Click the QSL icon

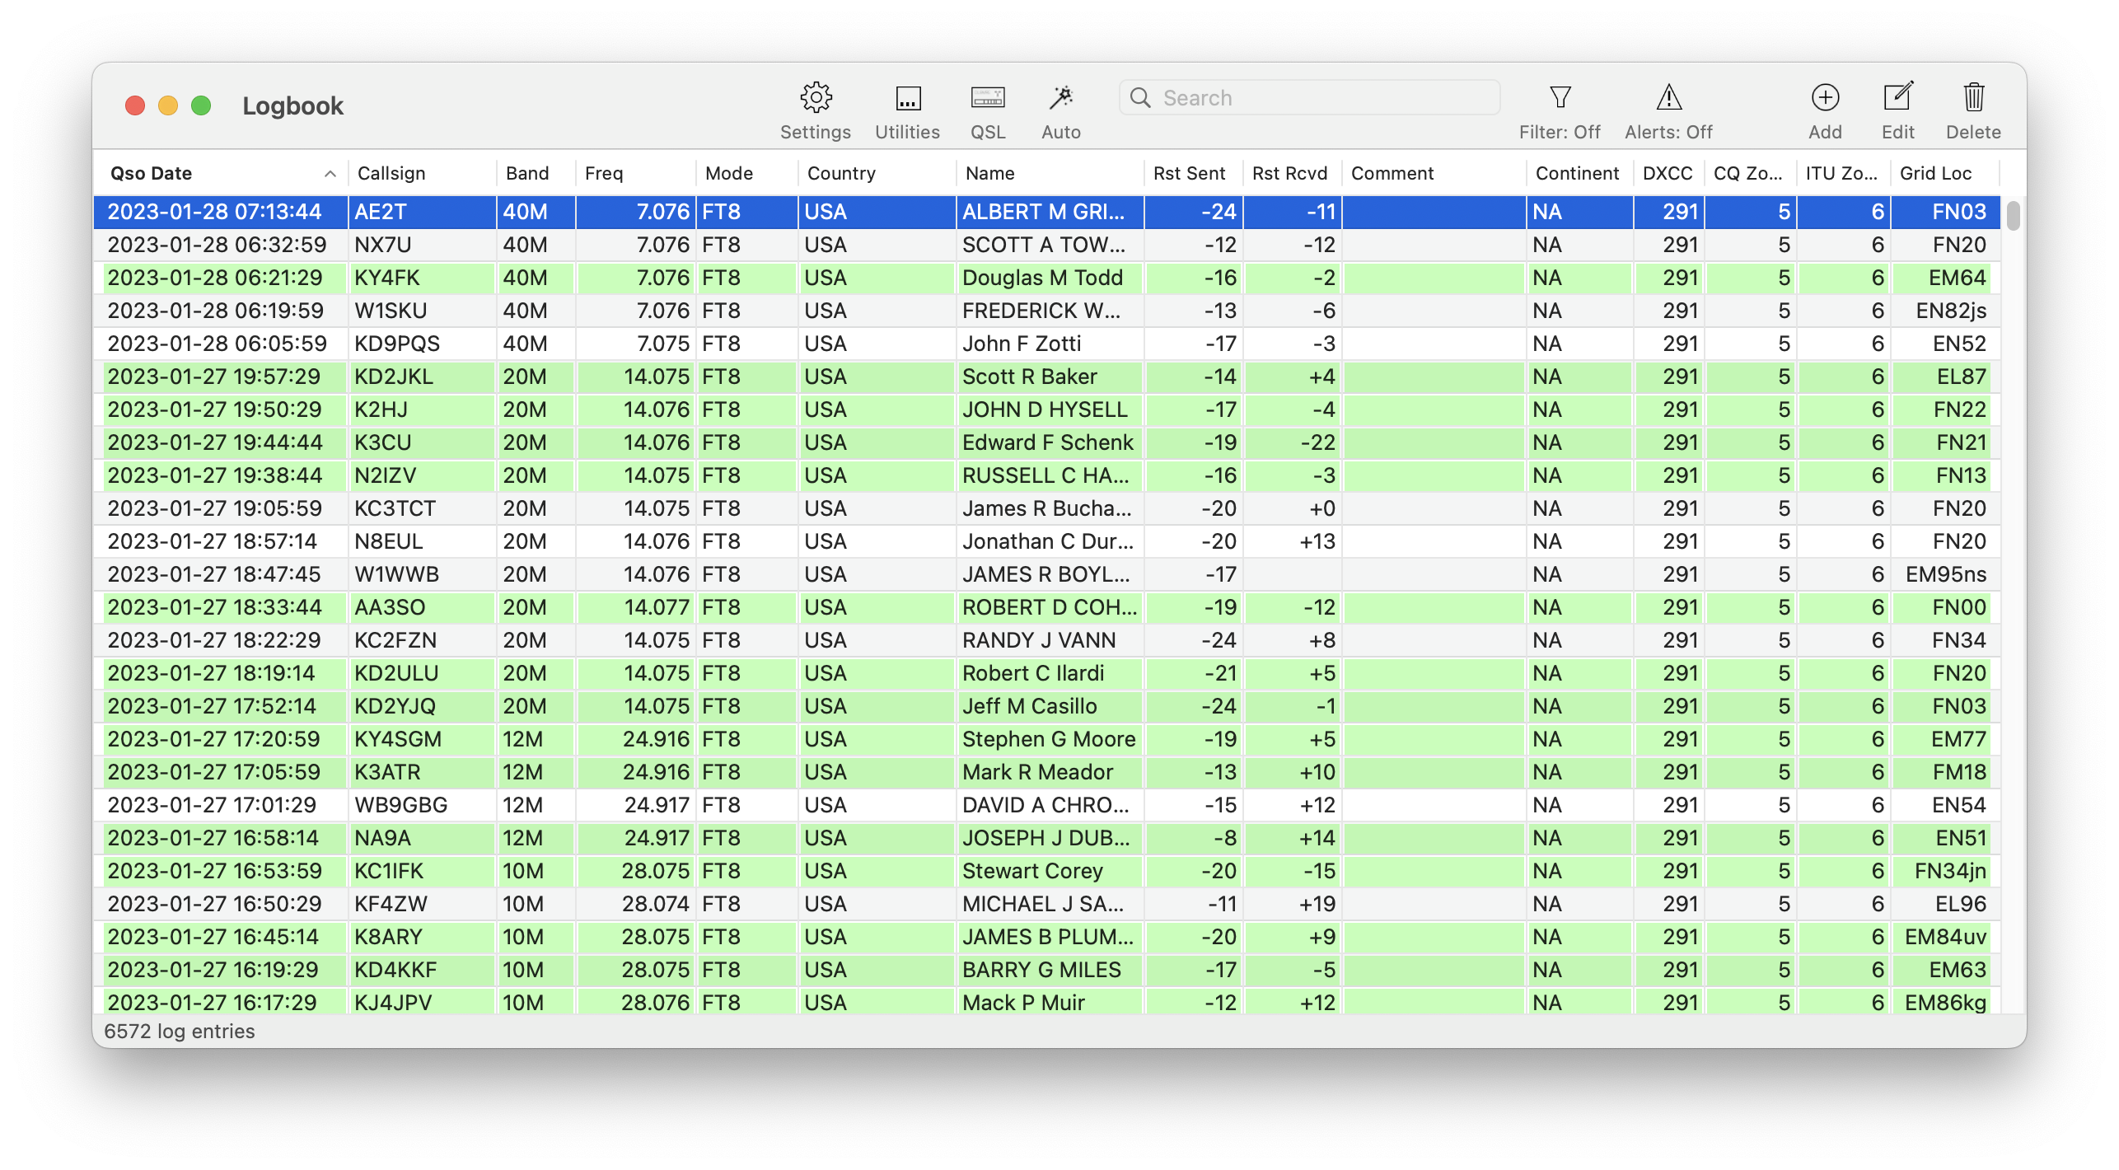coord(989,98)
